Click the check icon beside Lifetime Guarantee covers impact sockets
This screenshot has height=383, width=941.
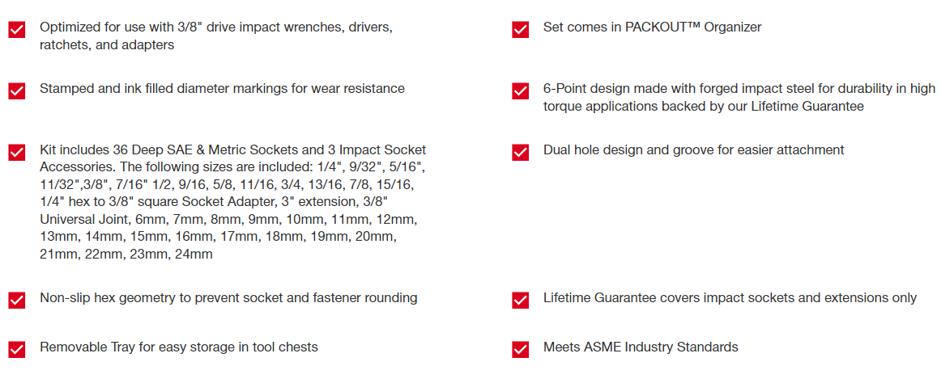click(521, 300)
